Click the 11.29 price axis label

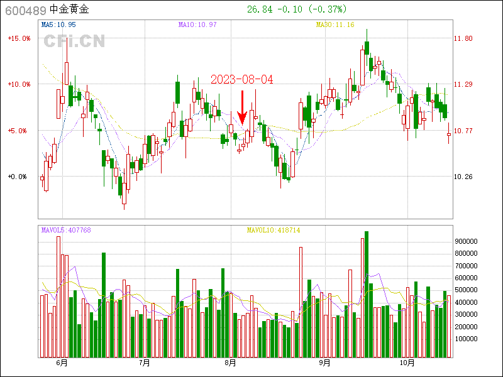coord(463,84)
